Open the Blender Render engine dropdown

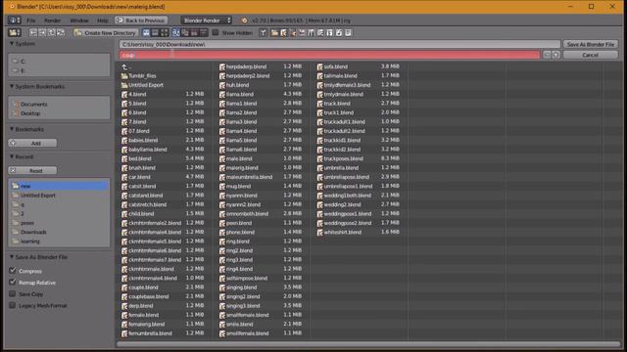click(x=206, y=20)
